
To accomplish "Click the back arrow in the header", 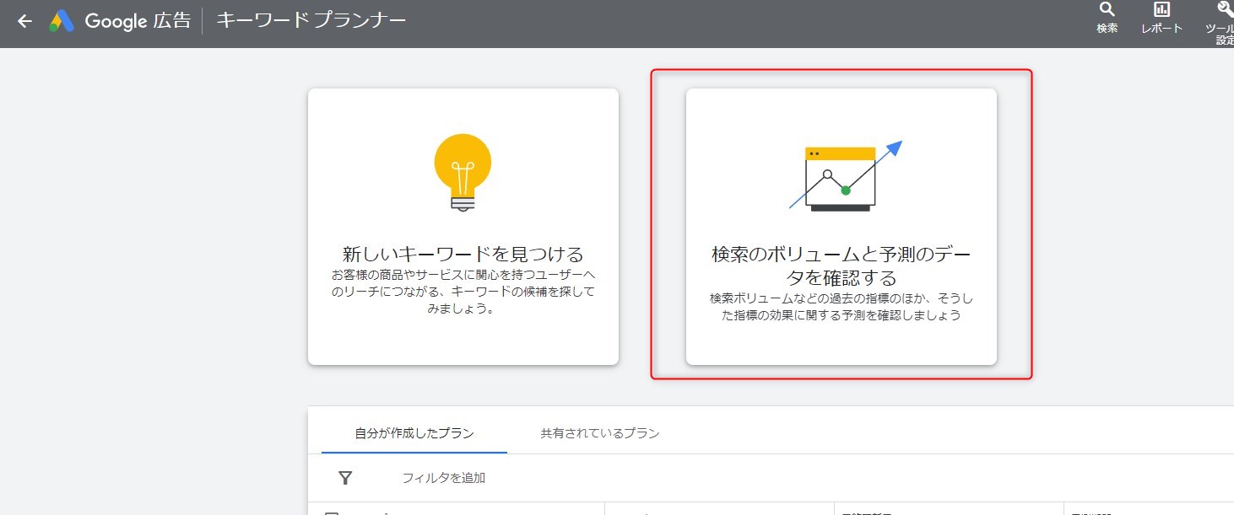I will click(24, 21).
